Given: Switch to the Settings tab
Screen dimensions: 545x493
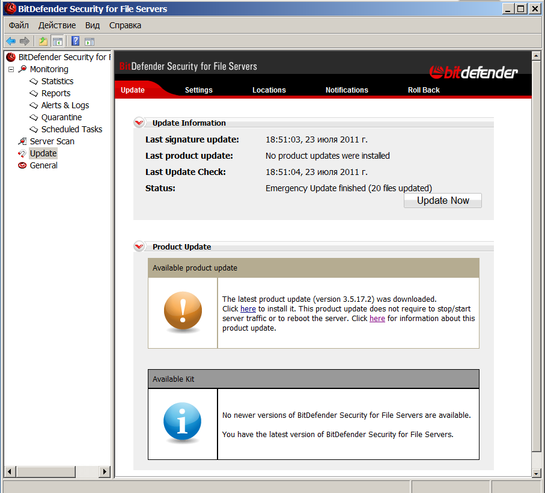Looking at the screenshot, I should pos(198,90).
